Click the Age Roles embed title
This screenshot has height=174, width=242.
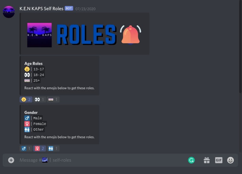(33, 63)
